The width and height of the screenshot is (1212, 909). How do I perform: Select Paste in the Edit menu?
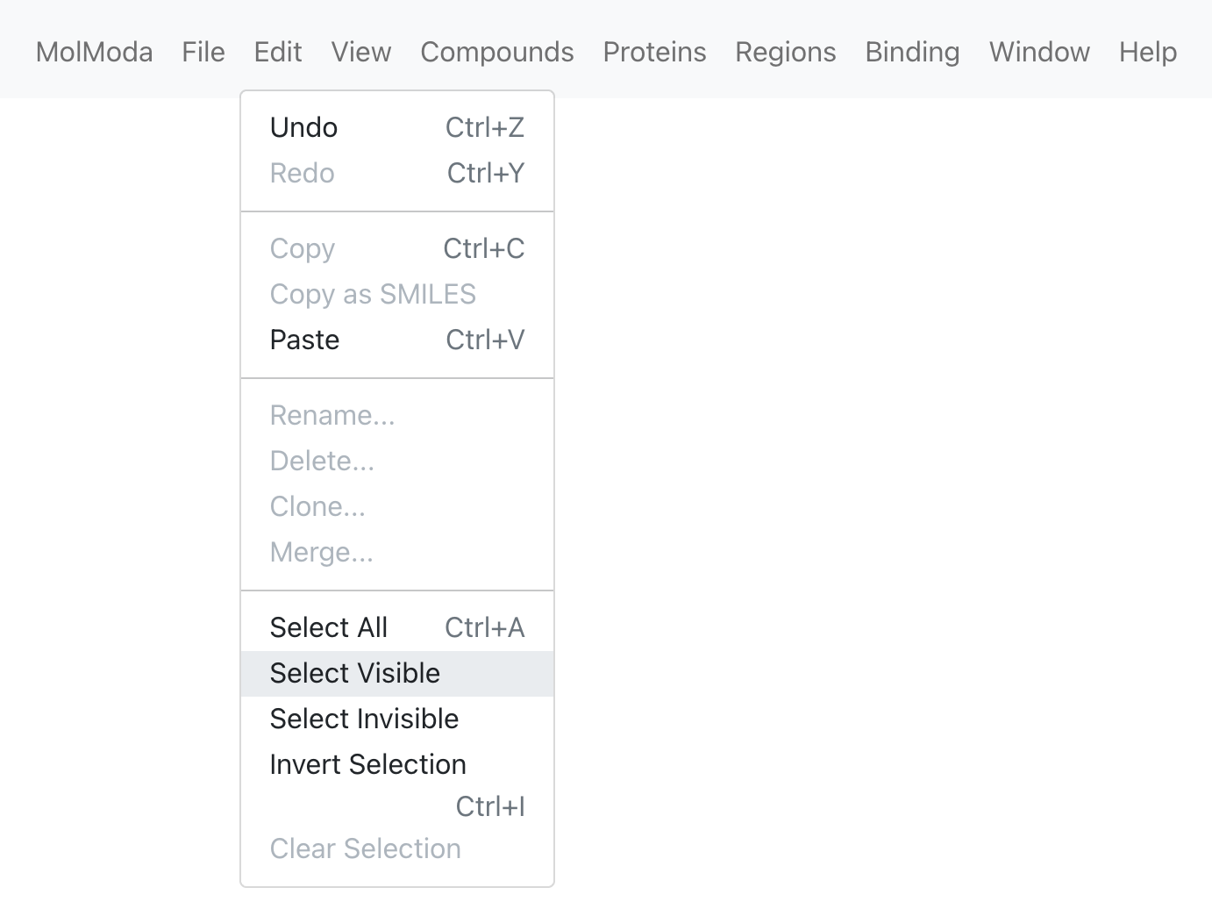pyautogui.click(x=397, y=340)
